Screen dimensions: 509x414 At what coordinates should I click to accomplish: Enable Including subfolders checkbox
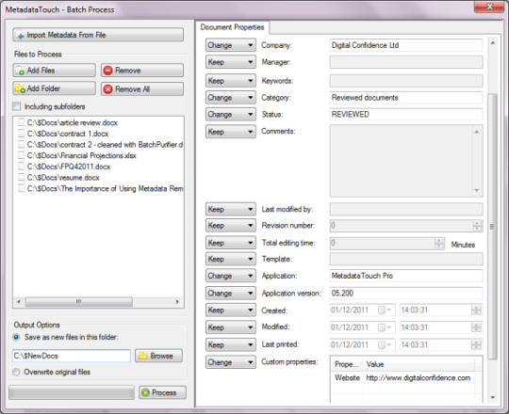[x=17, y=106]
